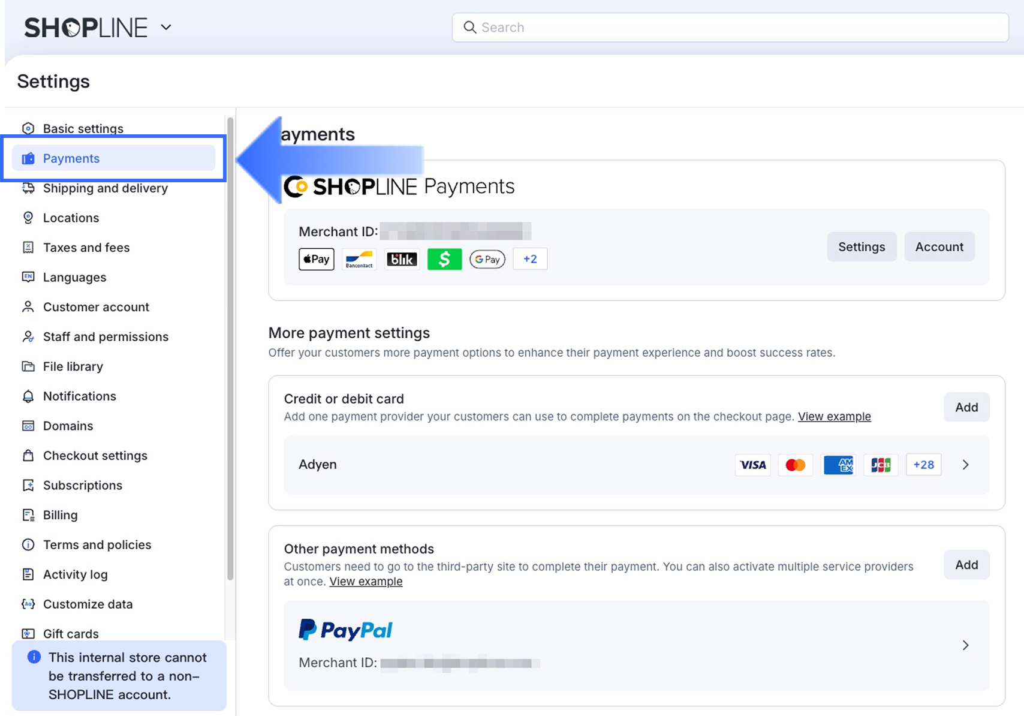The height and width of the screenshot is (716, 1024).
Task: Click the Notifications bell icon
Action: 28,396
